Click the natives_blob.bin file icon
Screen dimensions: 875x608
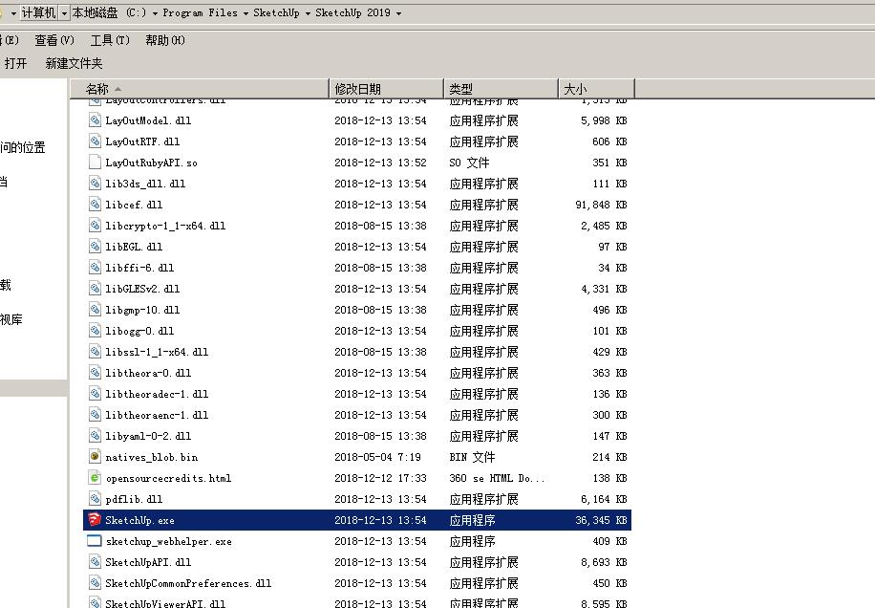tap(95, 457)
